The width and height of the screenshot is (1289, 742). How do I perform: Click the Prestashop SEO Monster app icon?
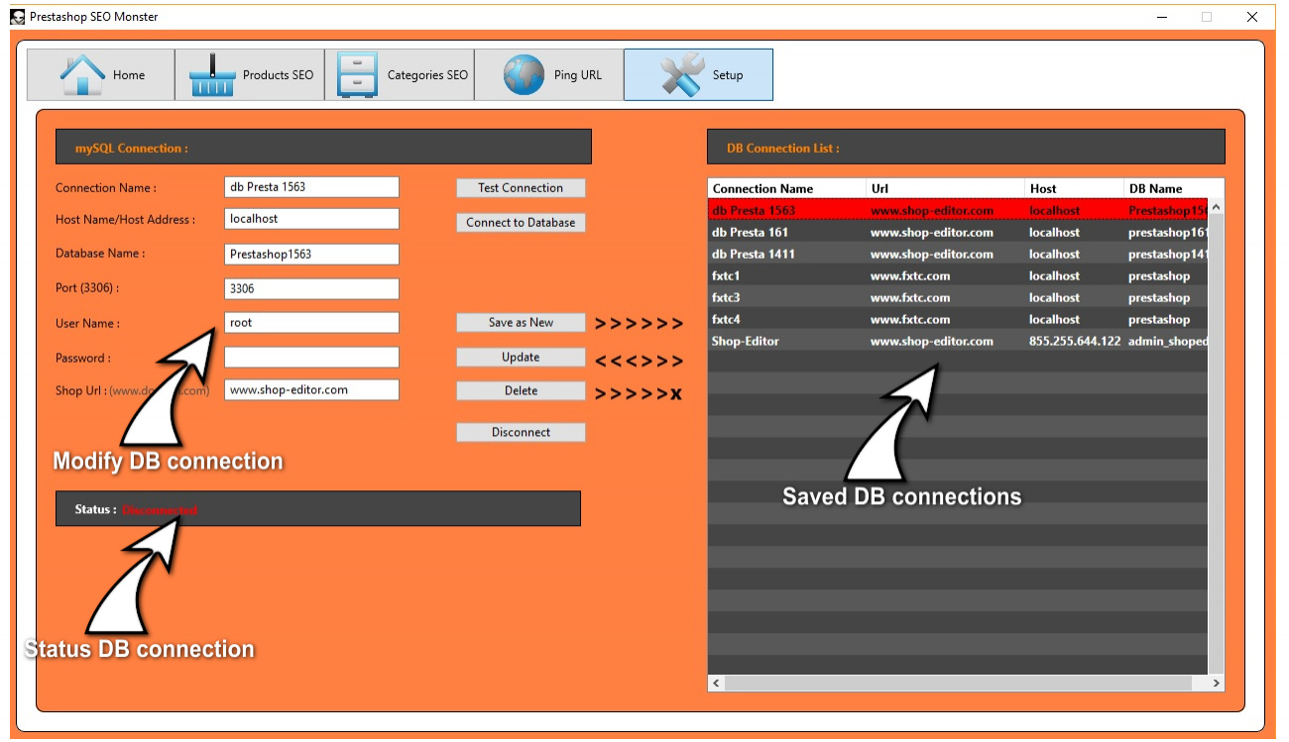[17, 17]
